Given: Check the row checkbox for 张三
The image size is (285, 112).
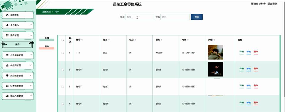Looking at the screenshot, I should 62,53.
